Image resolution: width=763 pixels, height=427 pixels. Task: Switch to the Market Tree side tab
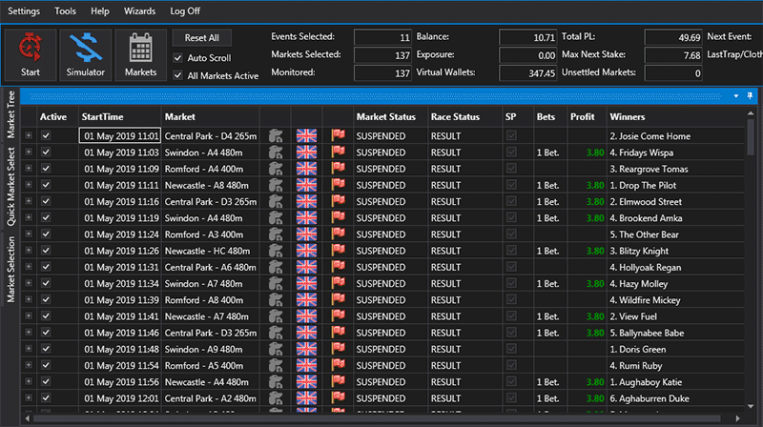coord(10,114)
